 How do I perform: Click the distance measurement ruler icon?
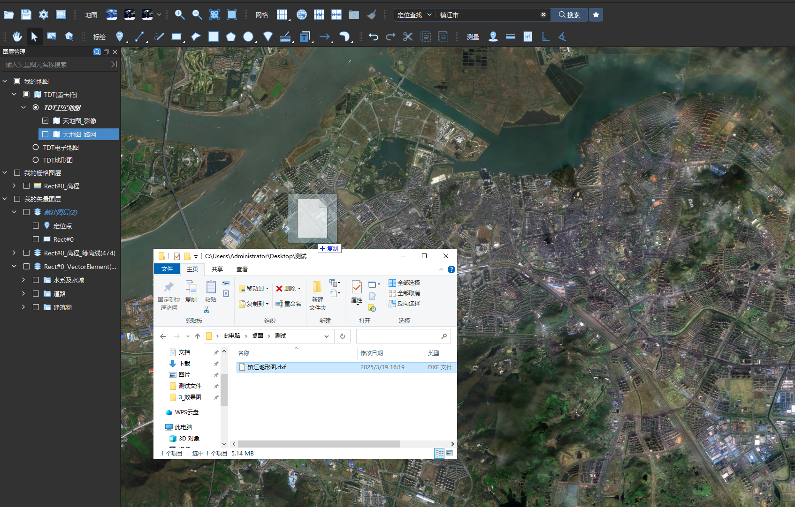point(511,37)
